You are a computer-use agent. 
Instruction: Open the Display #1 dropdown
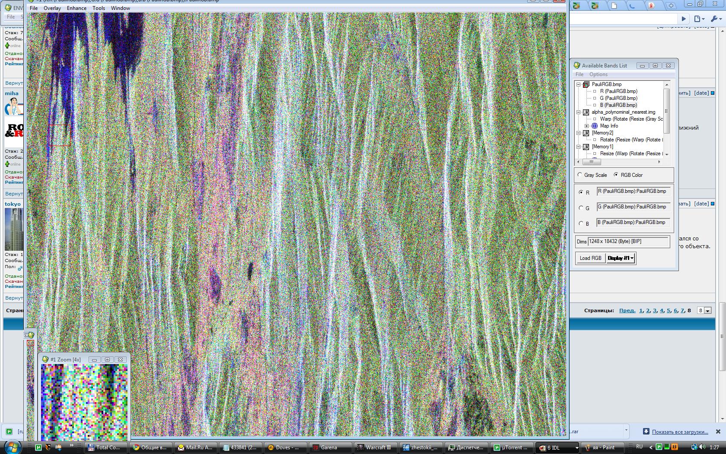pyautogui.click(x=621, y=258)
